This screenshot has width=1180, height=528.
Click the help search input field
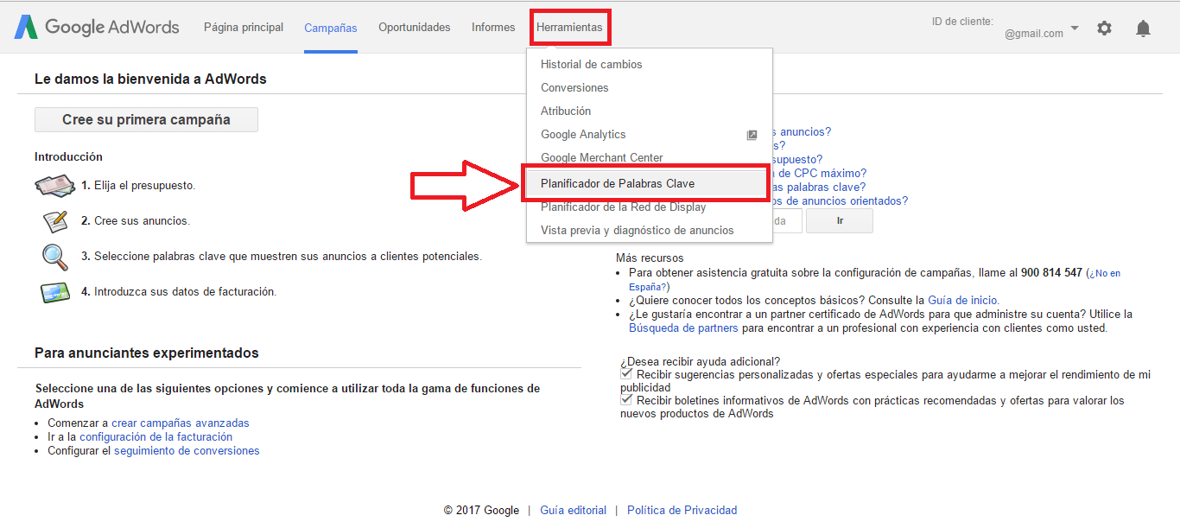coord(787,221)
